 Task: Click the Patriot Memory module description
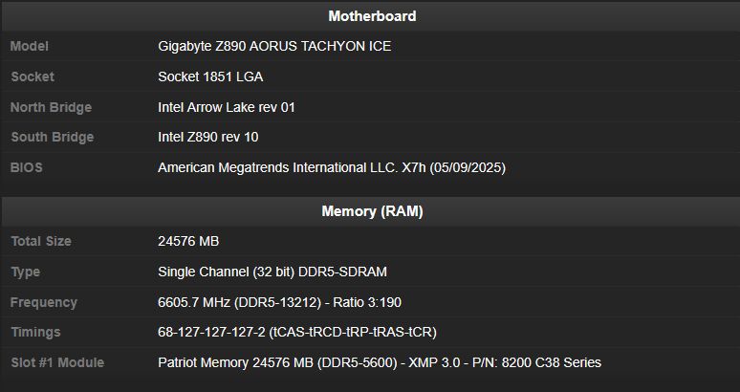click(380, 362)
